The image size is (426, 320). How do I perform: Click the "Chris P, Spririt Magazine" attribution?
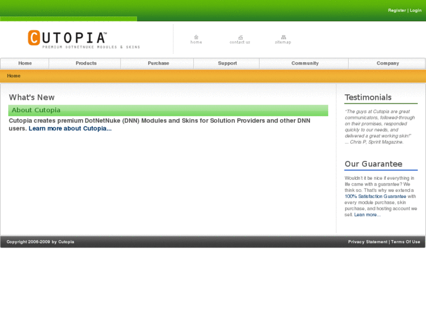[377, 142]
